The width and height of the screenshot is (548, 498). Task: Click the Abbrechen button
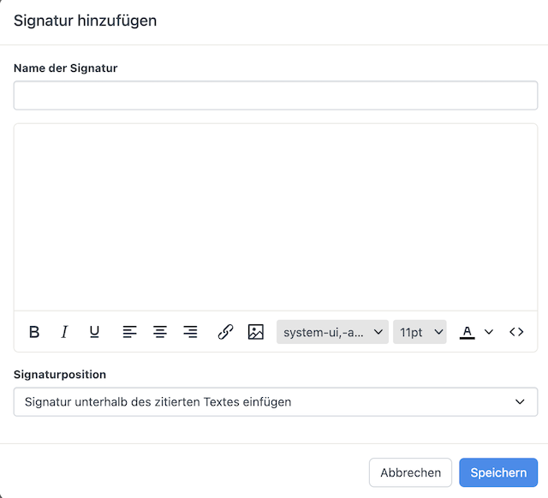pos(410,472)
